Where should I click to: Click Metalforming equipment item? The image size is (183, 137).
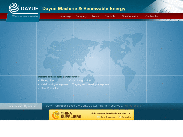click(x=54, y=84)
